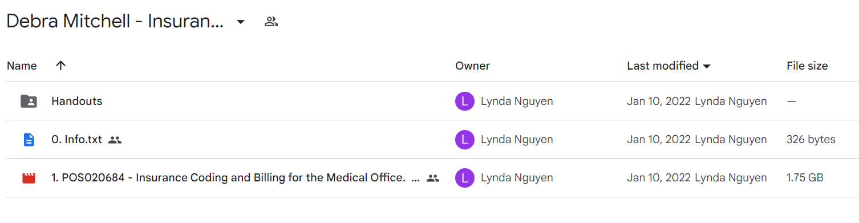Click the Owner column header
The width and height of the screenshot is (859, 223).
click(x=472, y=66)
